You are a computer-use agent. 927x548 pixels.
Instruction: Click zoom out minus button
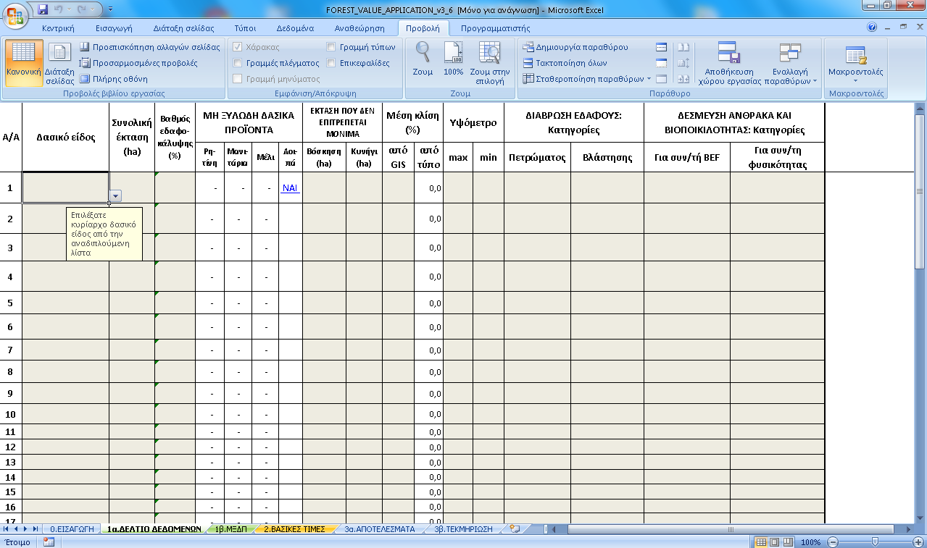pos(834,542)
